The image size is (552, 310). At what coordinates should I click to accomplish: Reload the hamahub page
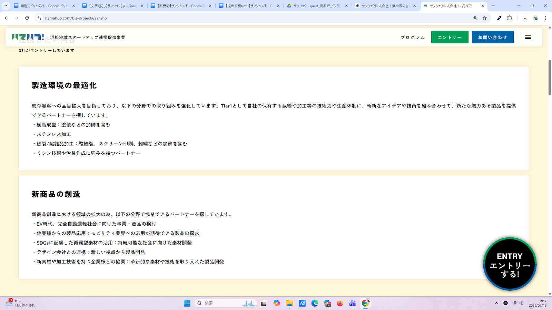(x=27, y=18)
